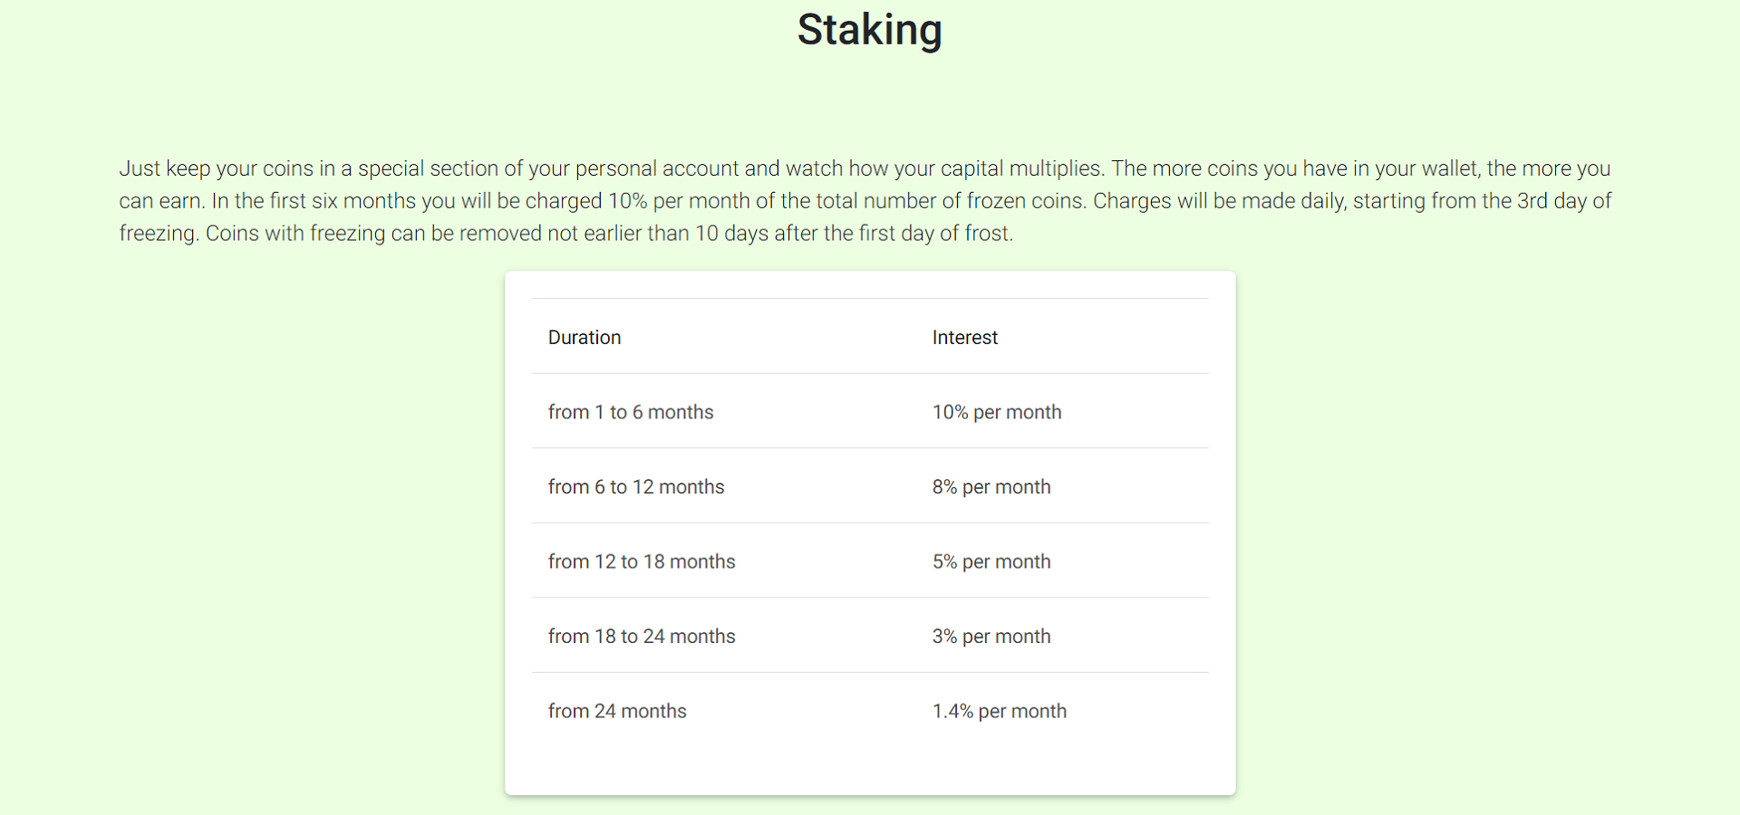Click the paragraph line starting 'Just keep your coins'
1740x815 pixels.
coord(865,168)
